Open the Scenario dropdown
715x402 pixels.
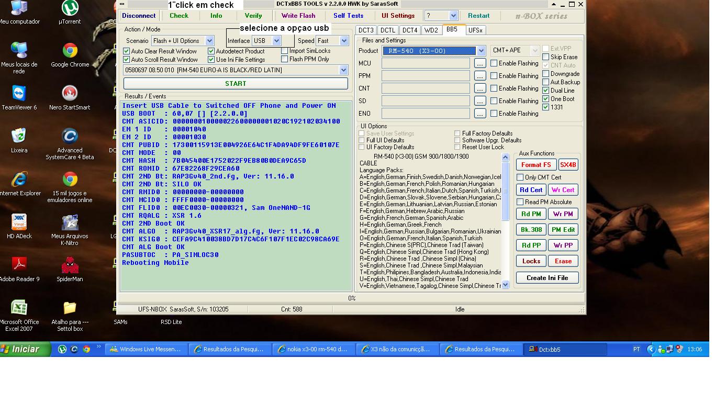pos(209,41)
